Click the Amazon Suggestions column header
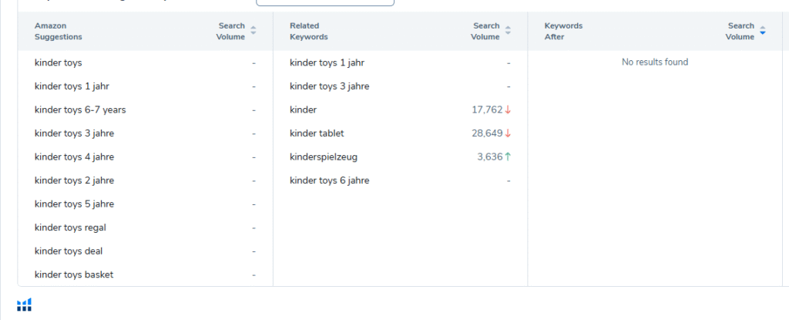Screen dimensions: 789x320 click(x=59, y=32)
